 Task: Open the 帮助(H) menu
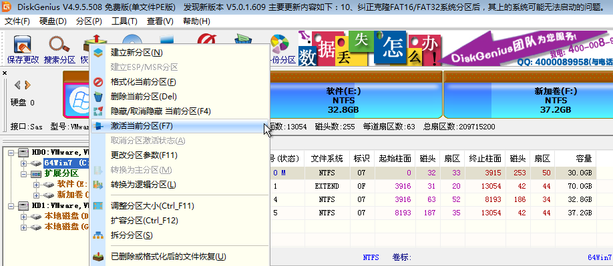pyautogui.click(x=196, y=21)
